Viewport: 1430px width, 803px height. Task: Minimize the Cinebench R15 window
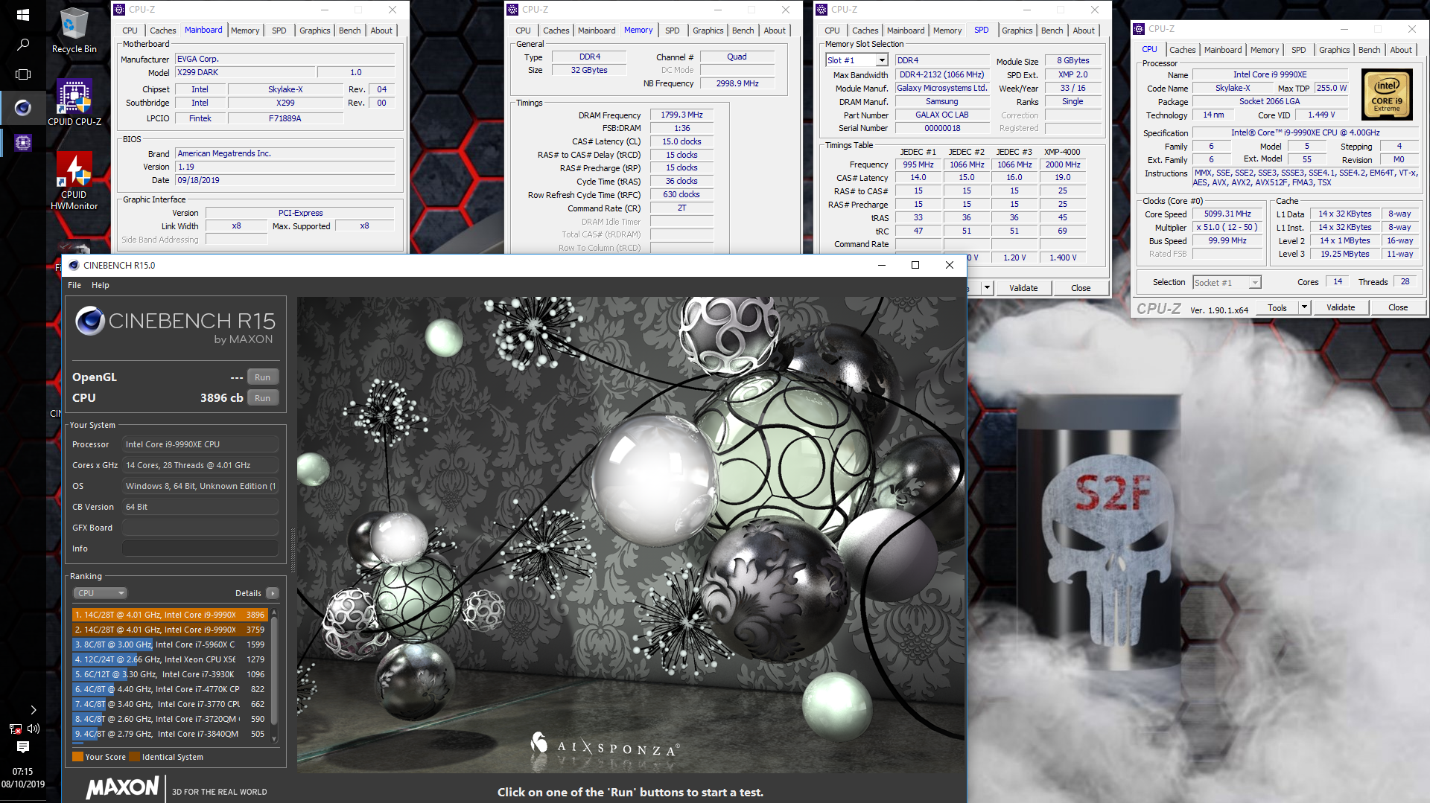tap(882, 265)
